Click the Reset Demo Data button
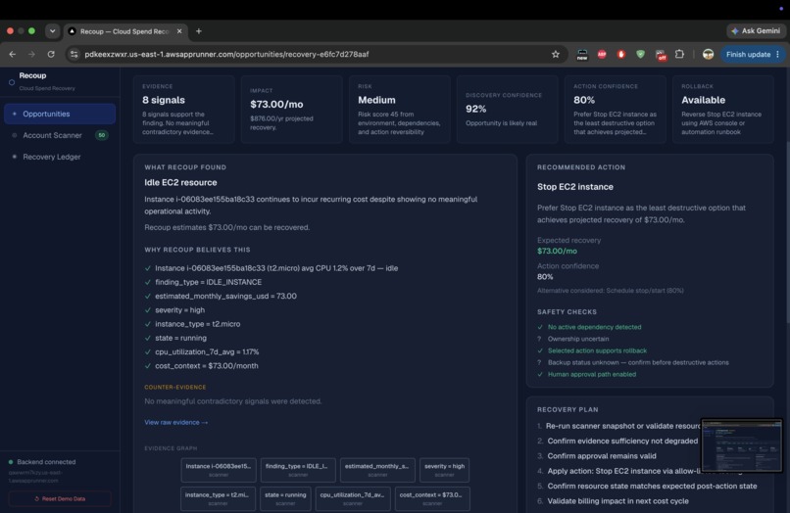The width and height of the screenshot is (790, 513). pyautogui.click(x=60, y=498)
